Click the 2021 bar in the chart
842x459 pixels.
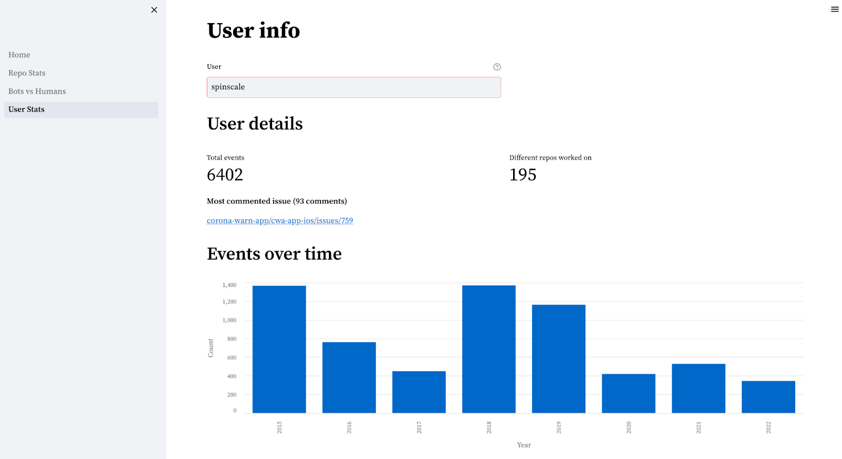[698, 388]
